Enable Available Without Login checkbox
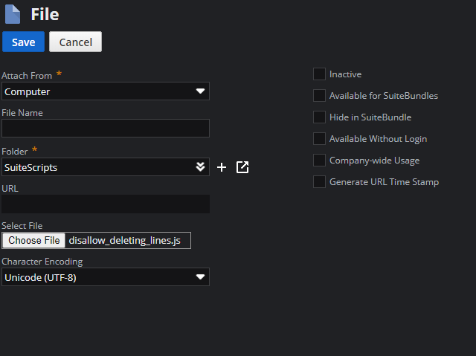Screen dimensions: 476x356 click(319, 139)
